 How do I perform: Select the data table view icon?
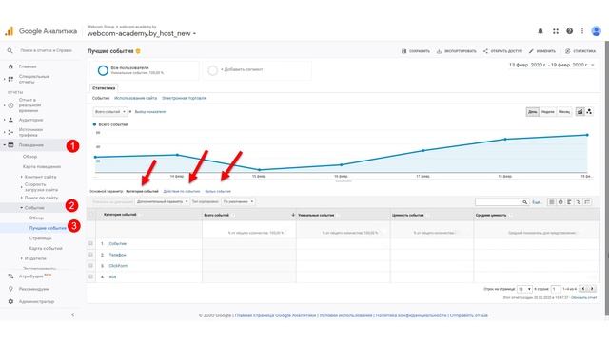(x=552, y=202)
